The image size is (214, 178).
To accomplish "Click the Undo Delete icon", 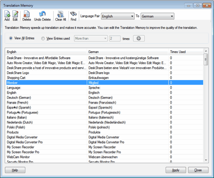I will pyautogui.click(x=42, y=16).
